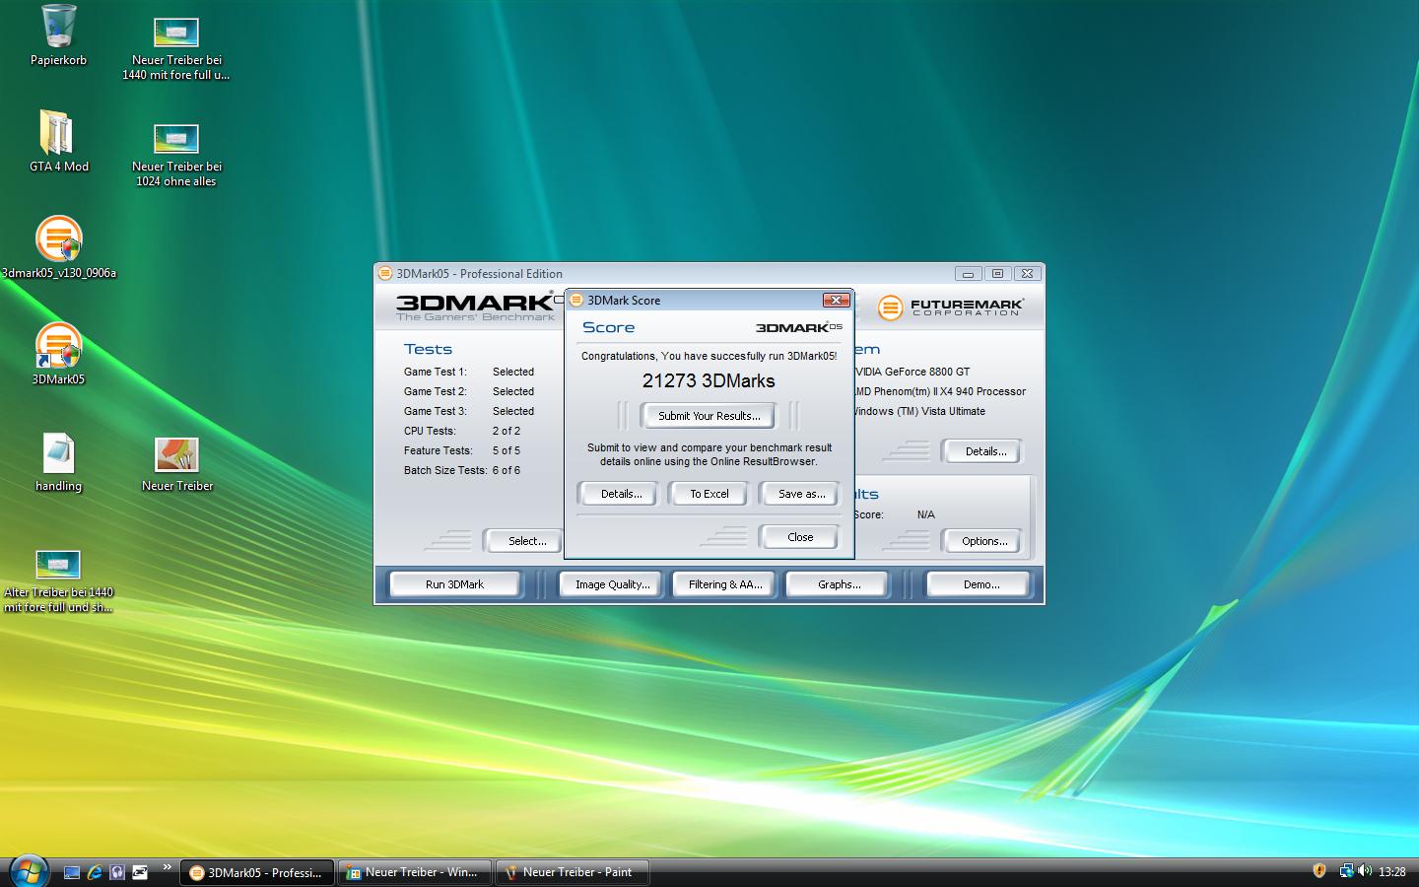1419x887 pixels.
Task: Click Show Desktop quick launch icon
Action: pos(71,872)
